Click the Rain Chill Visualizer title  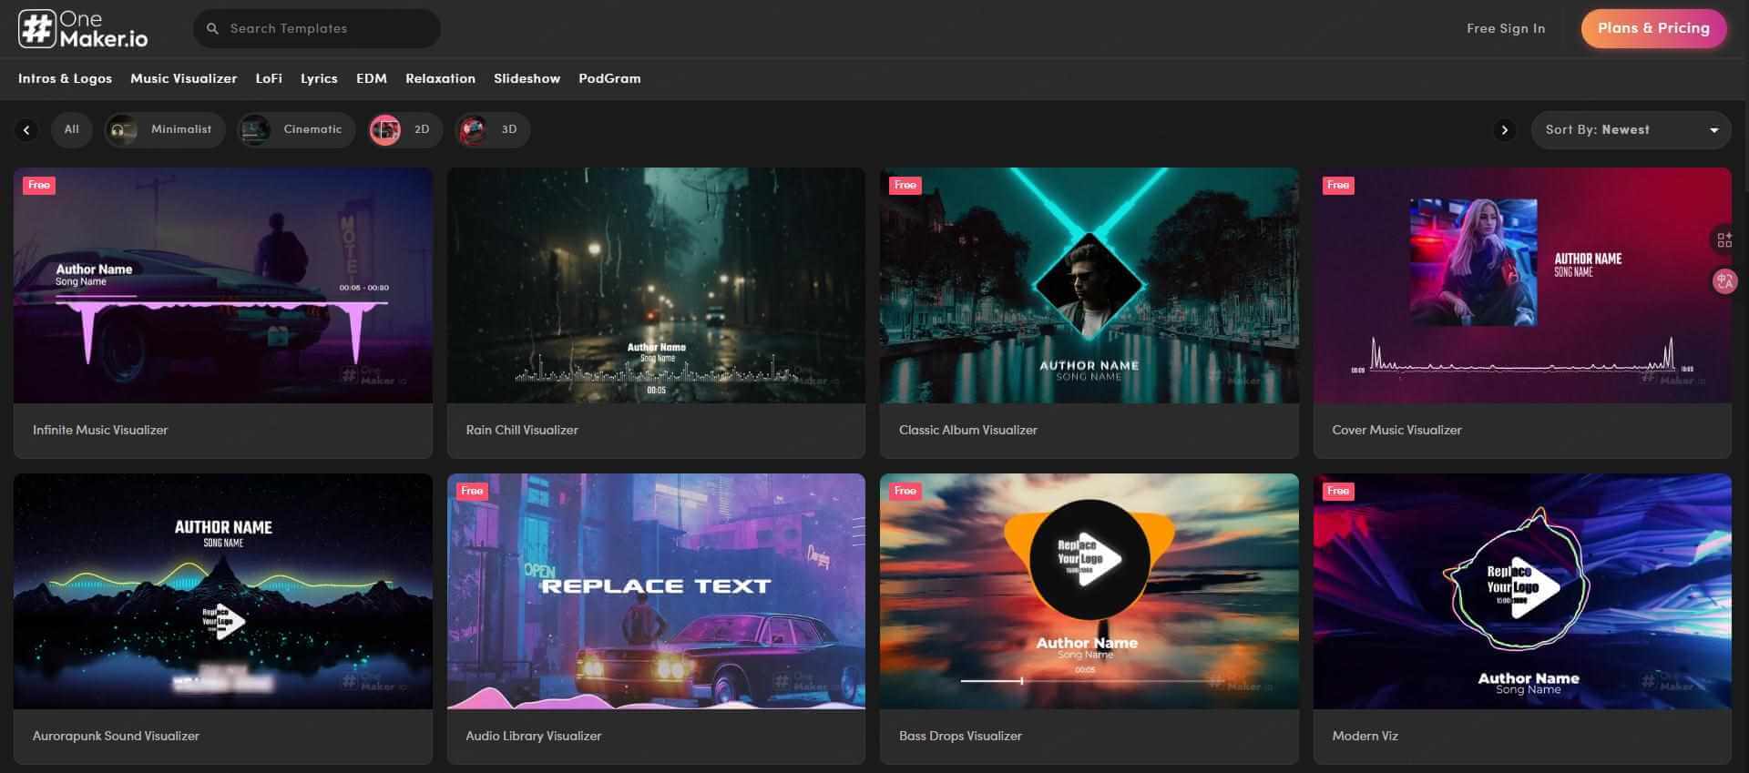coord(522,430)
